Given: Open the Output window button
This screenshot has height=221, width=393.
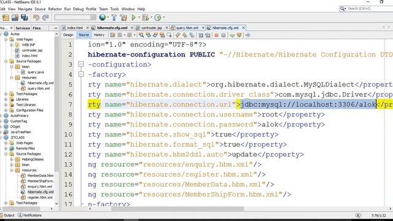Looking at the screenshot, I should 7,215.
